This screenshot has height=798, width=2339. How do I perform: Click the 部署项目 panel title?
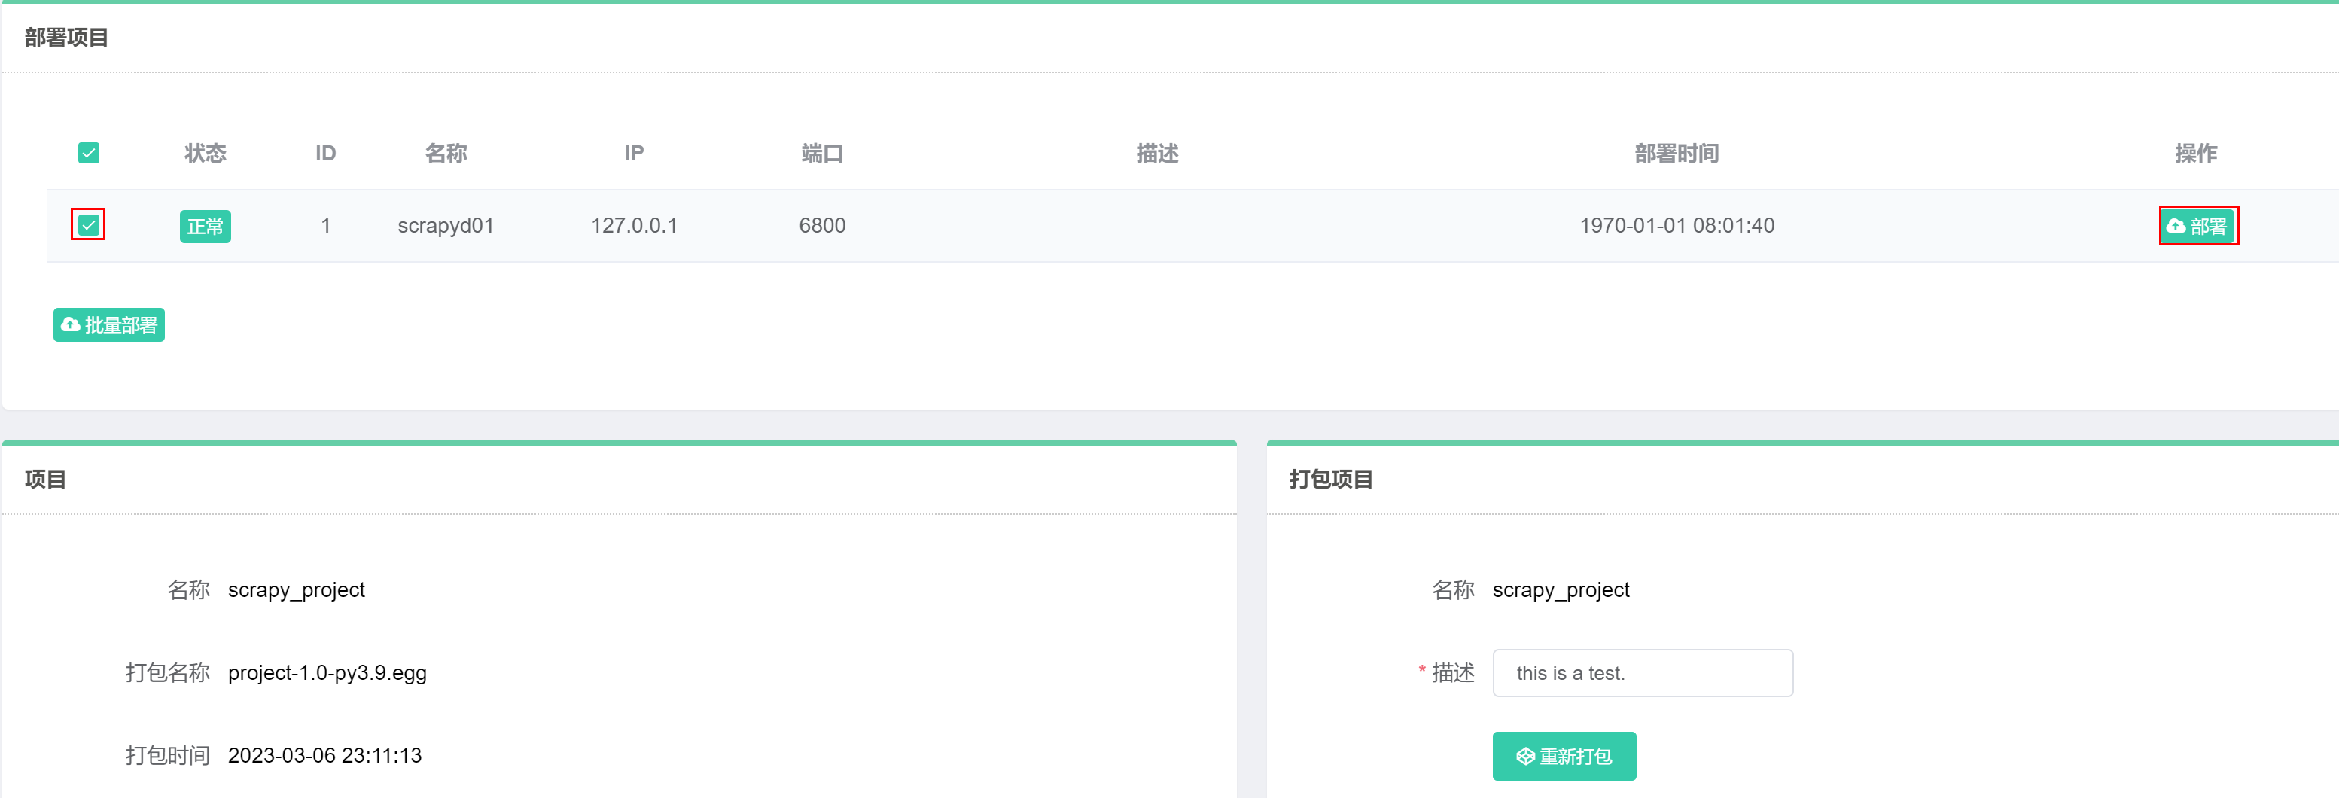[65, 37]
